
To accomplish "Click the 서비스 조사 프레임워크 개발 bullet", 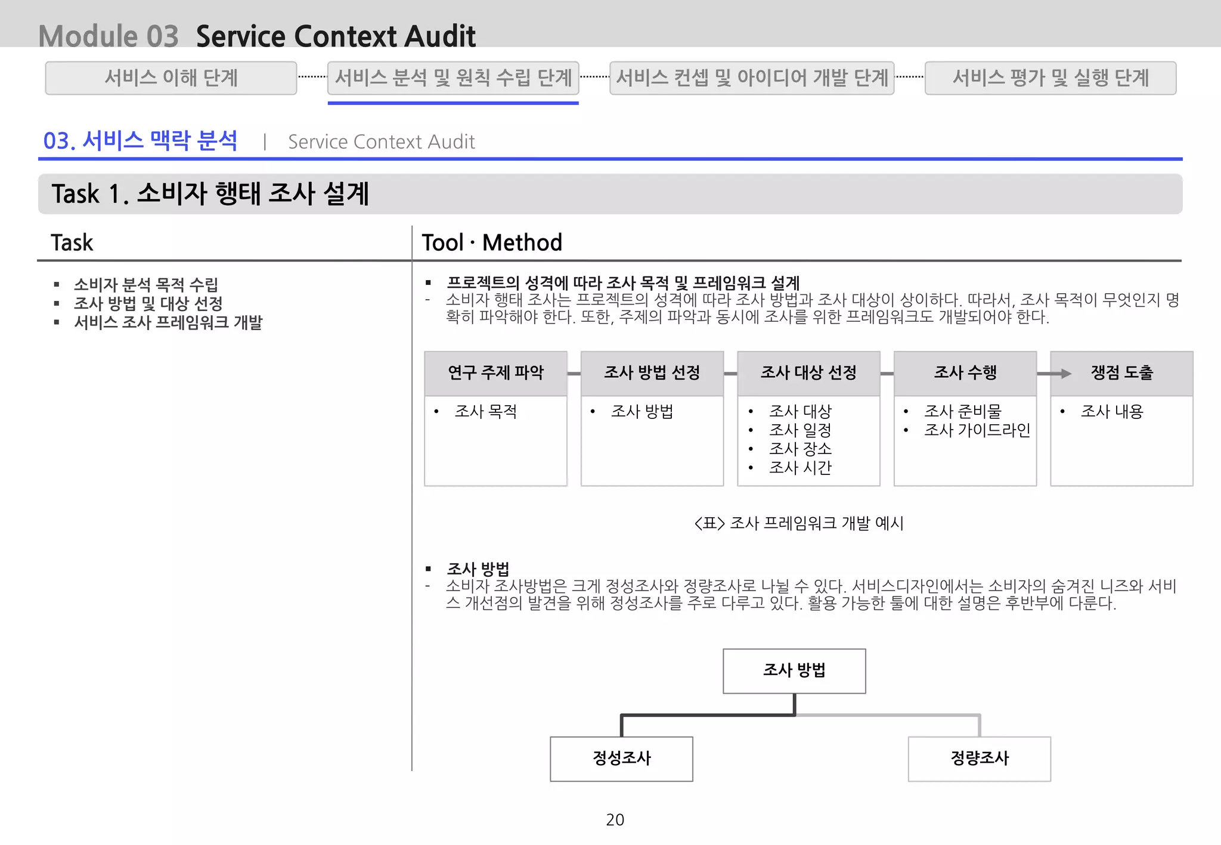I will (x=168, y=322).
